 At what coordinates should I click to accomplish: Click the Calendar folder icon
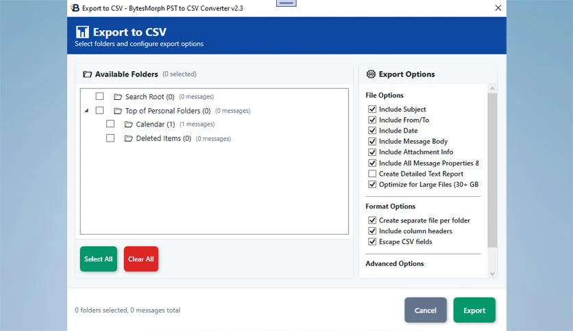point(128,124)
